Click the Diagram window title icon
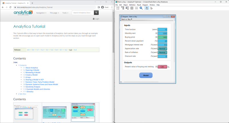The height and width of the screenshot is (123, 229). click(x=121, y=17)
